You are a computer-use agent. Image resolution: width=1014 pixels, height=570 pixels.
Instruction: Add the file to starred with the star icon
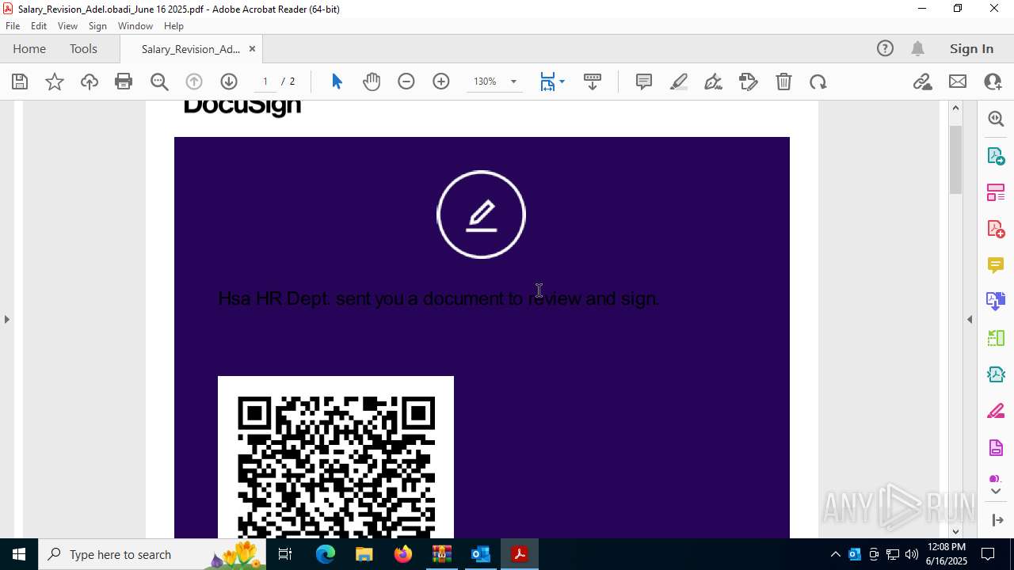click(x=55, y=82)
